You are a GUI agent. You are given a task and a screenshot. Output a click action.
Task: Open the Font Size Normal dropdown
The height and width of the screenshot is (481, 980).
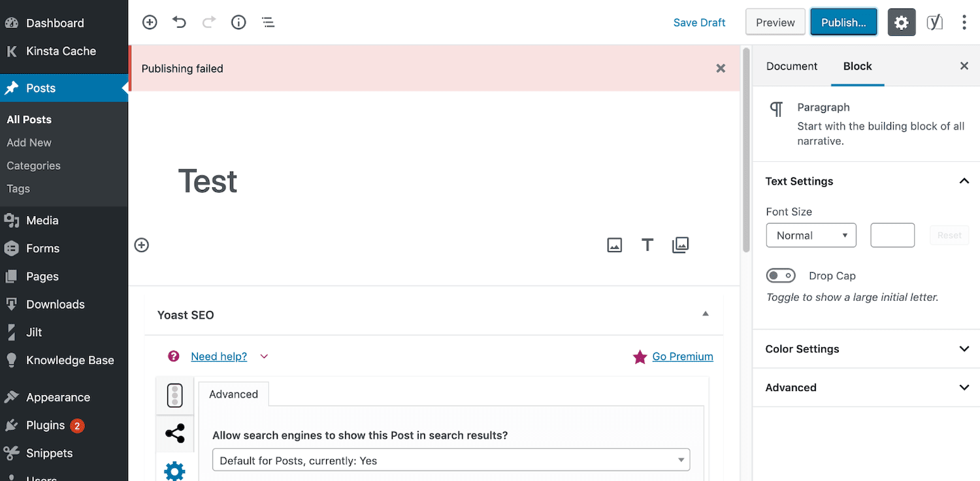[811, 235]
